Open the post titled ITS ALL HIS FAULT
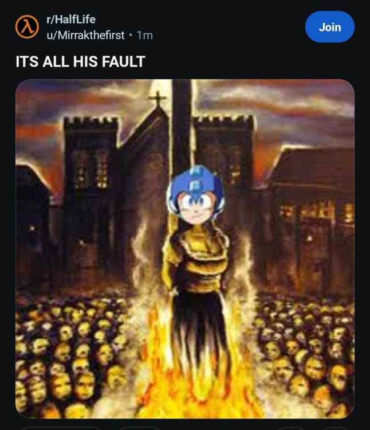The width and height of the screenshot is (370, 430). (80, 61)
